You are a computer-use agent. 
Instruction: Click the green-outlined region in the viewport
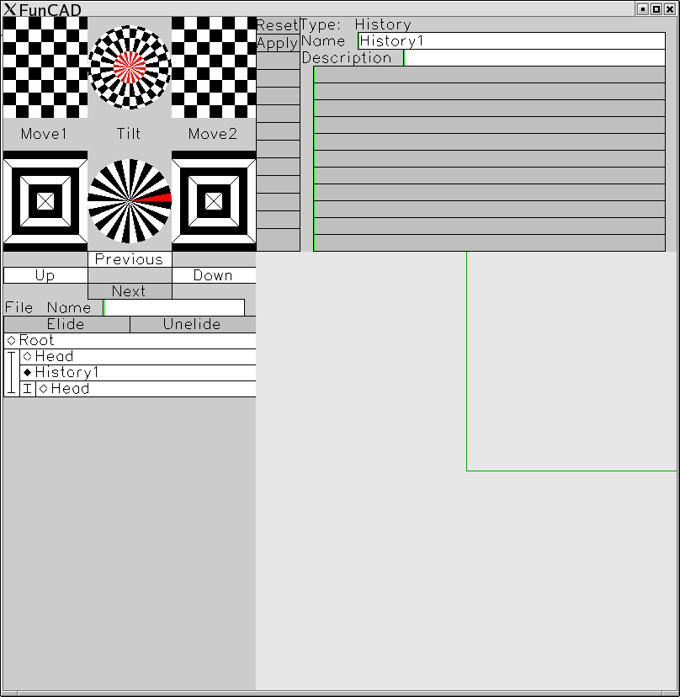571,361
